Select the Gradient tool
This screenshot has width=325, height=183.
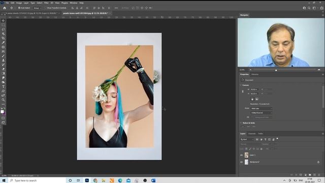(3, 73)
